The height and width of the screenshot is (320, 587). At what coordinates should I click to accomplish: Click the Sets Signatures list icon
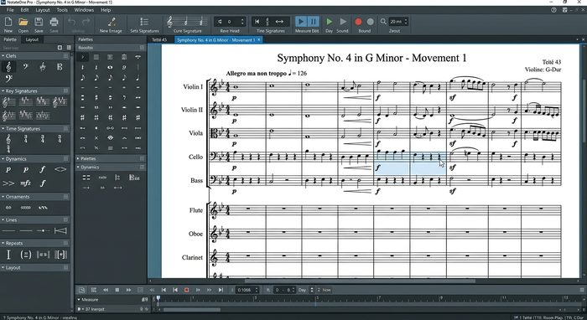144,22
